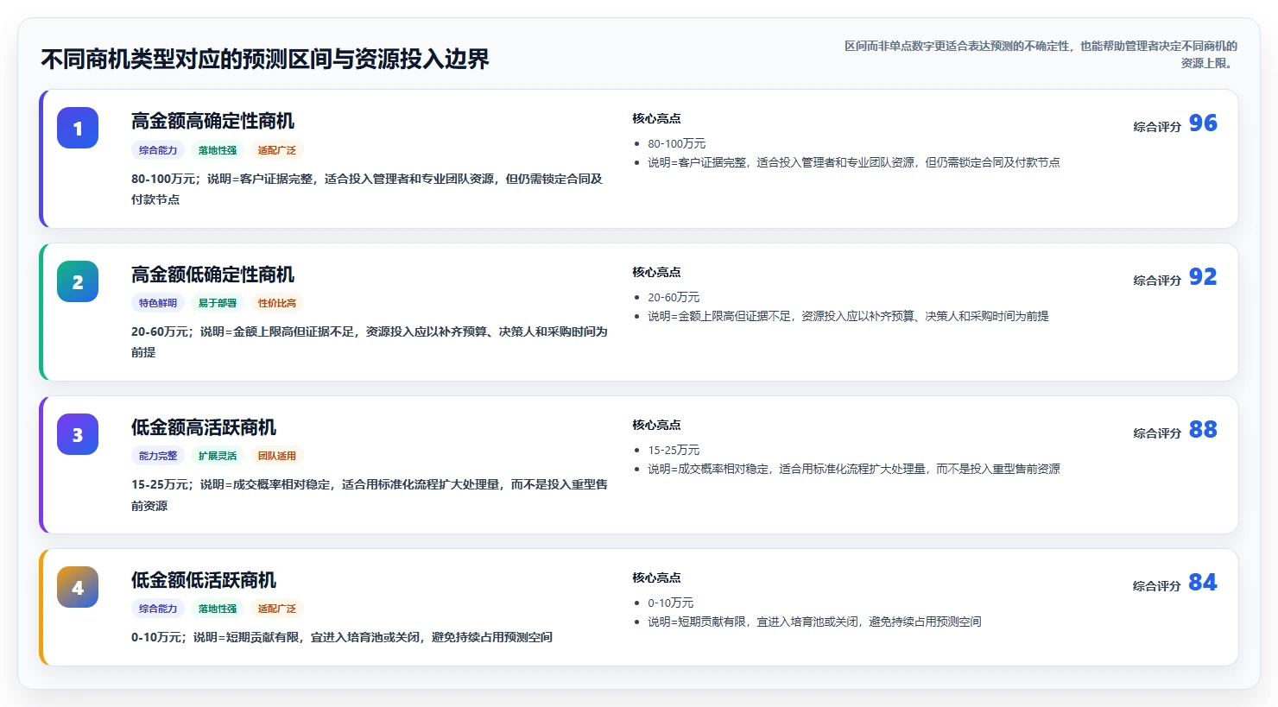Click 适配广泛 tag in 高金额高确定性商机 card
The image size is (1278, 707).
click(277, 150)
